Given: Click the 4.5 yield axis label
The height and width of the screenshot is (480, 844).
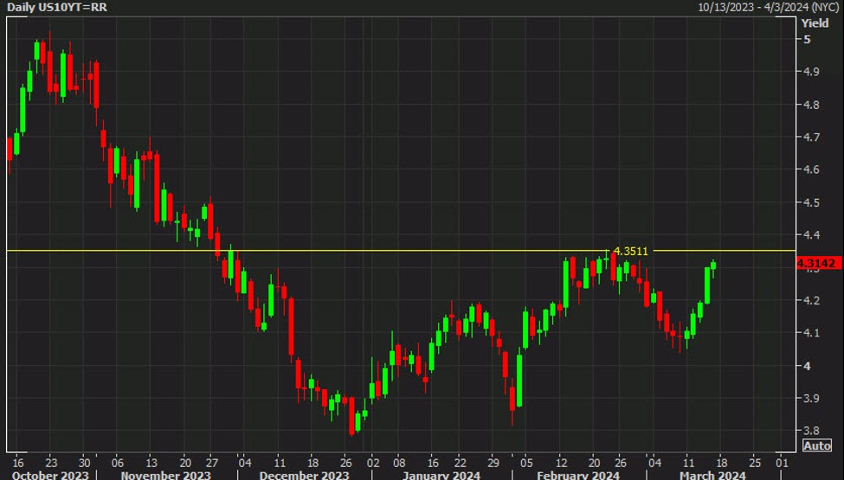Looking at the screenshot, I should pyautogui.click(x=811, y=202).
